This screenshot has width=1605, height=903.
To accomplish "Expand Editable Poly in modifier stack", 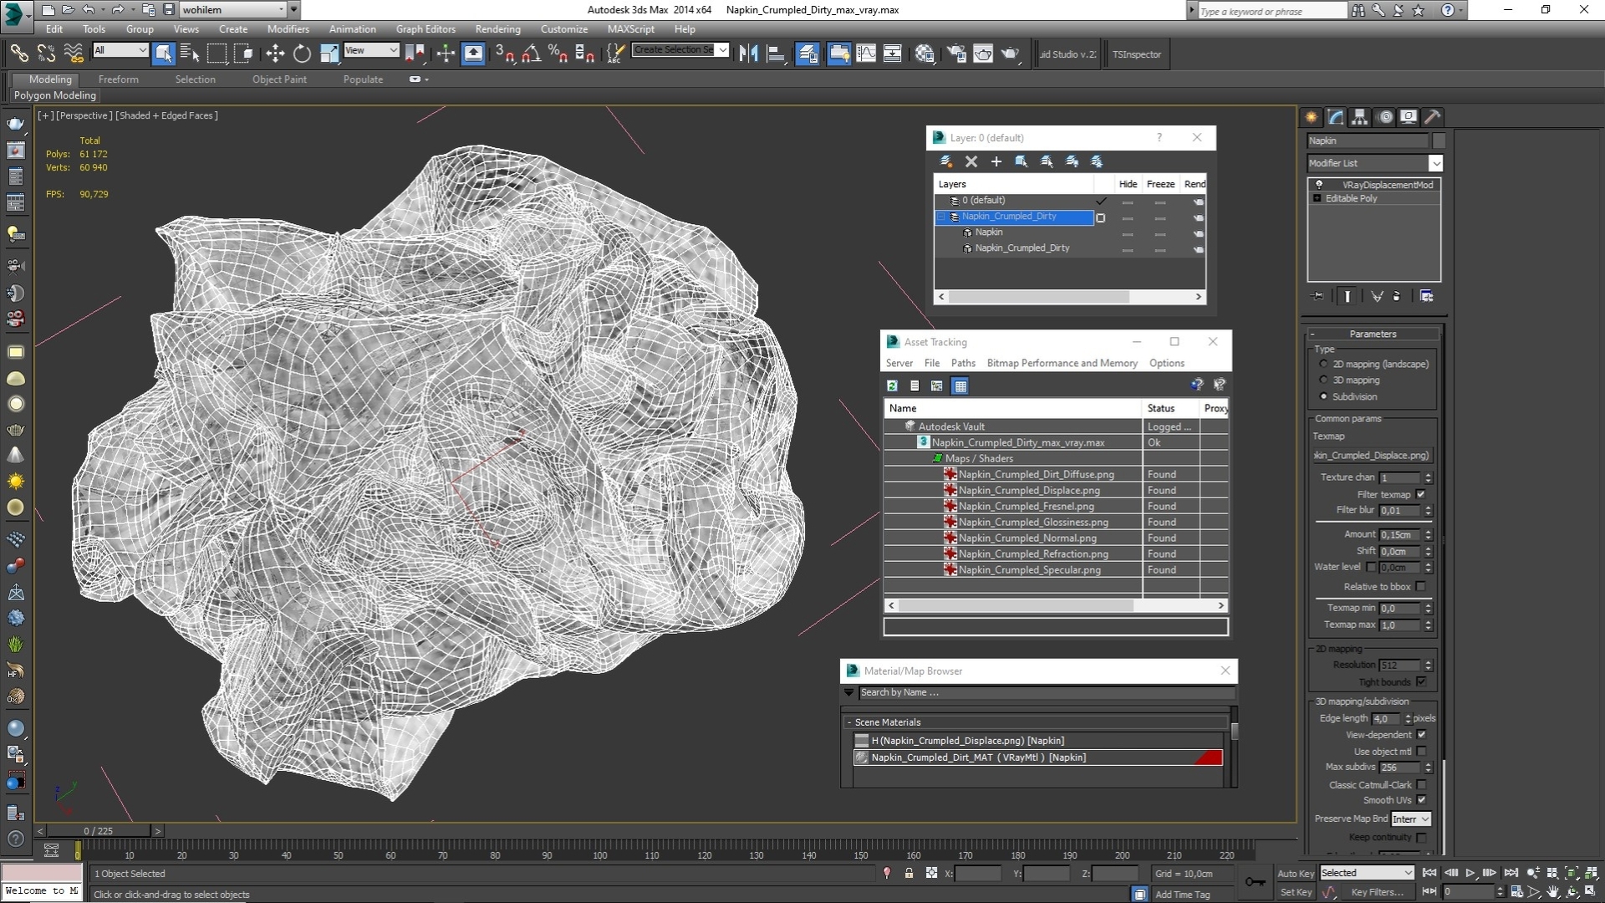I will [1317, 198].
